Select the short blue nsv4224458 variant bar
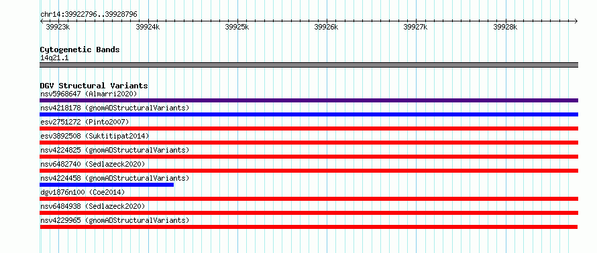This screenshot has height=253, width=597. pos(107,185)
